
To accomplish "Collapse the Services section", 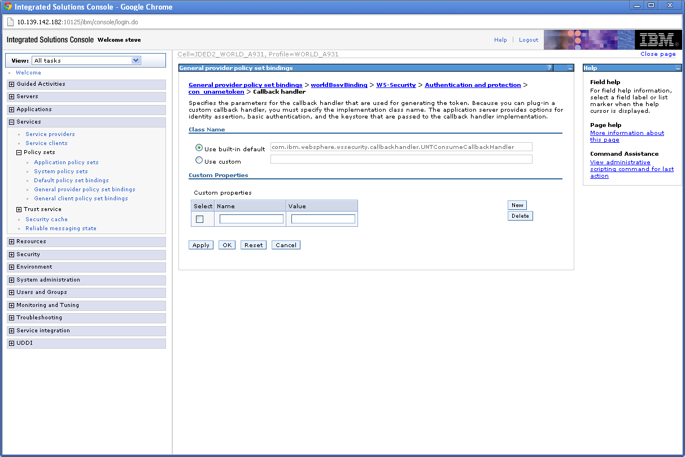I will [11, 122].
